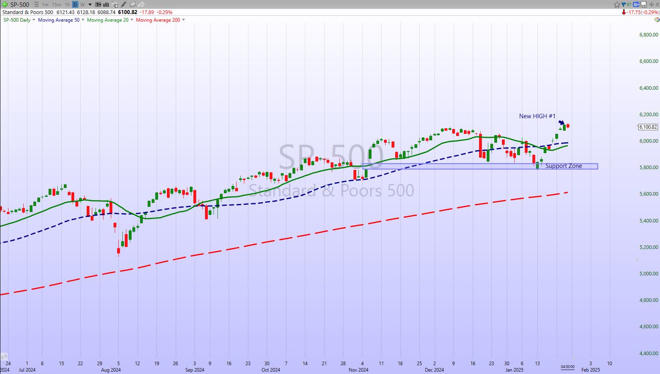Click the 6,800.00 price axis label
The image size is (660, 374).
tap(649, 35)
